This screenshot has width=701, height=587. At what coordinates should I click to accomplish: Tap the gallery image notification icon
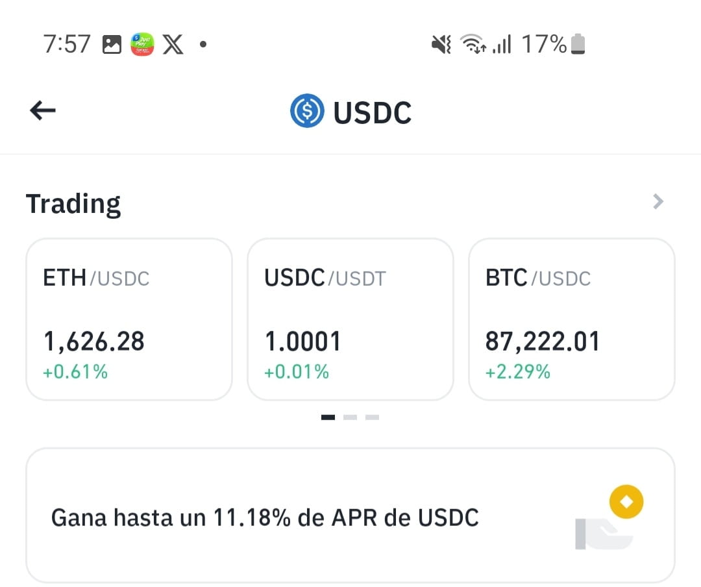pos(112,44)
